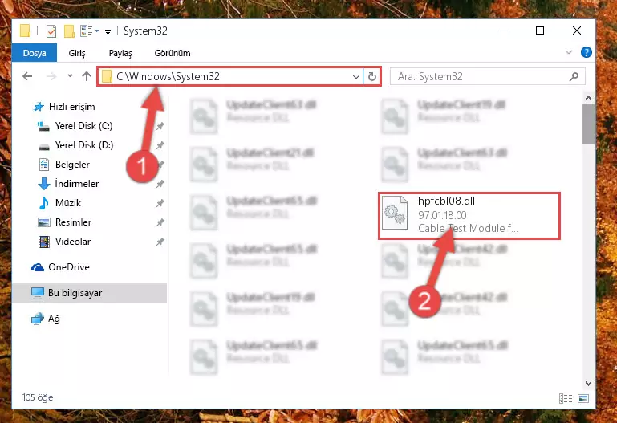The height and width of the screenshot is (423, 617).
Task: Go back with the left arrow
Action: [x=27, y=76]
